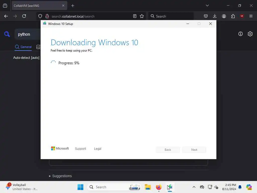Focus the Firefox Search box
Viewport: 257px width, 193px height.
click(171, 16)
